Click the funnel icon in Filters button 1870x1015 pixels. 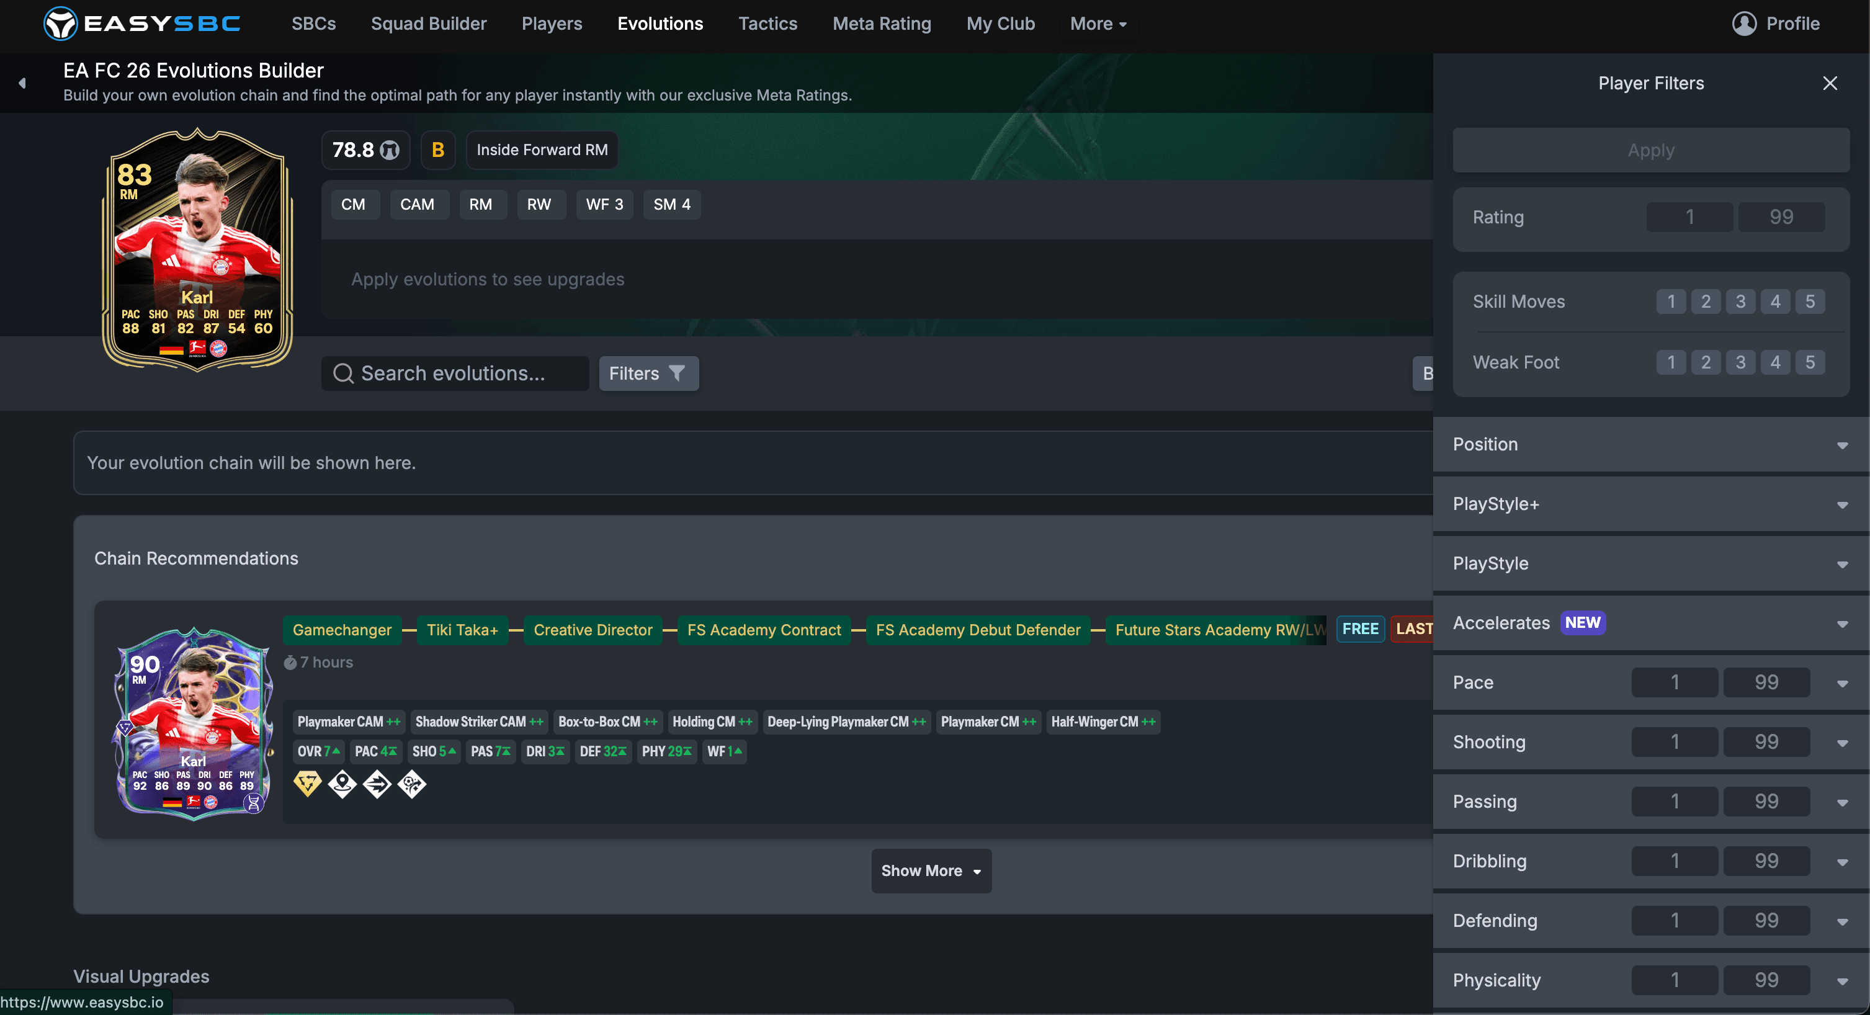point(676,373)
